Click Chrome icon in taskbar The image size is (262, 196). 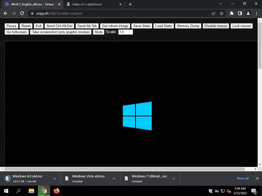tap(44, 191)
